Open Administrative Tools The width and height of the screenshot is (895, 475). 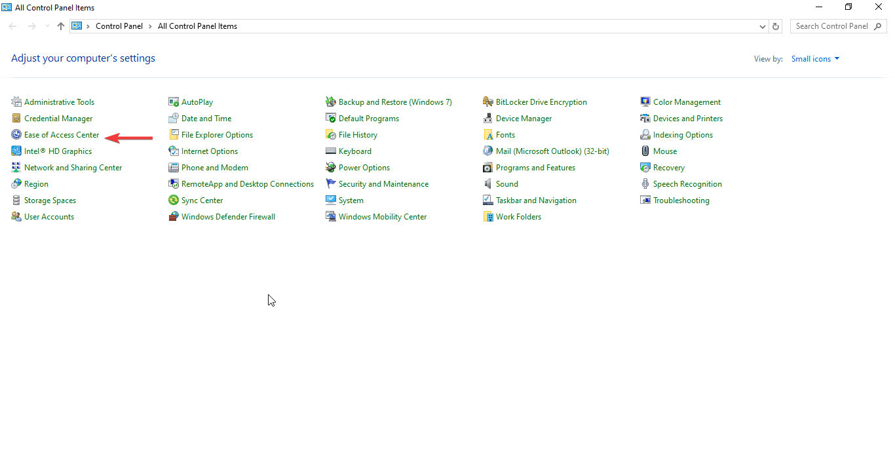[x=59, y=102]
